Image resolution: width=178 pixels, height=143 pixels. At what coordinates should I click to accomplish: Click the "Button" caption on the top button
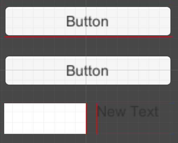point(87,21)
